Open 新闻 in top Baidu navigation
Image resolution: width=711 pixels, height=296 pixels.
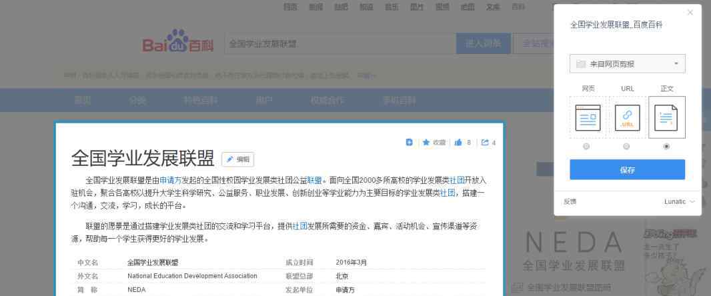click(315, 7)
